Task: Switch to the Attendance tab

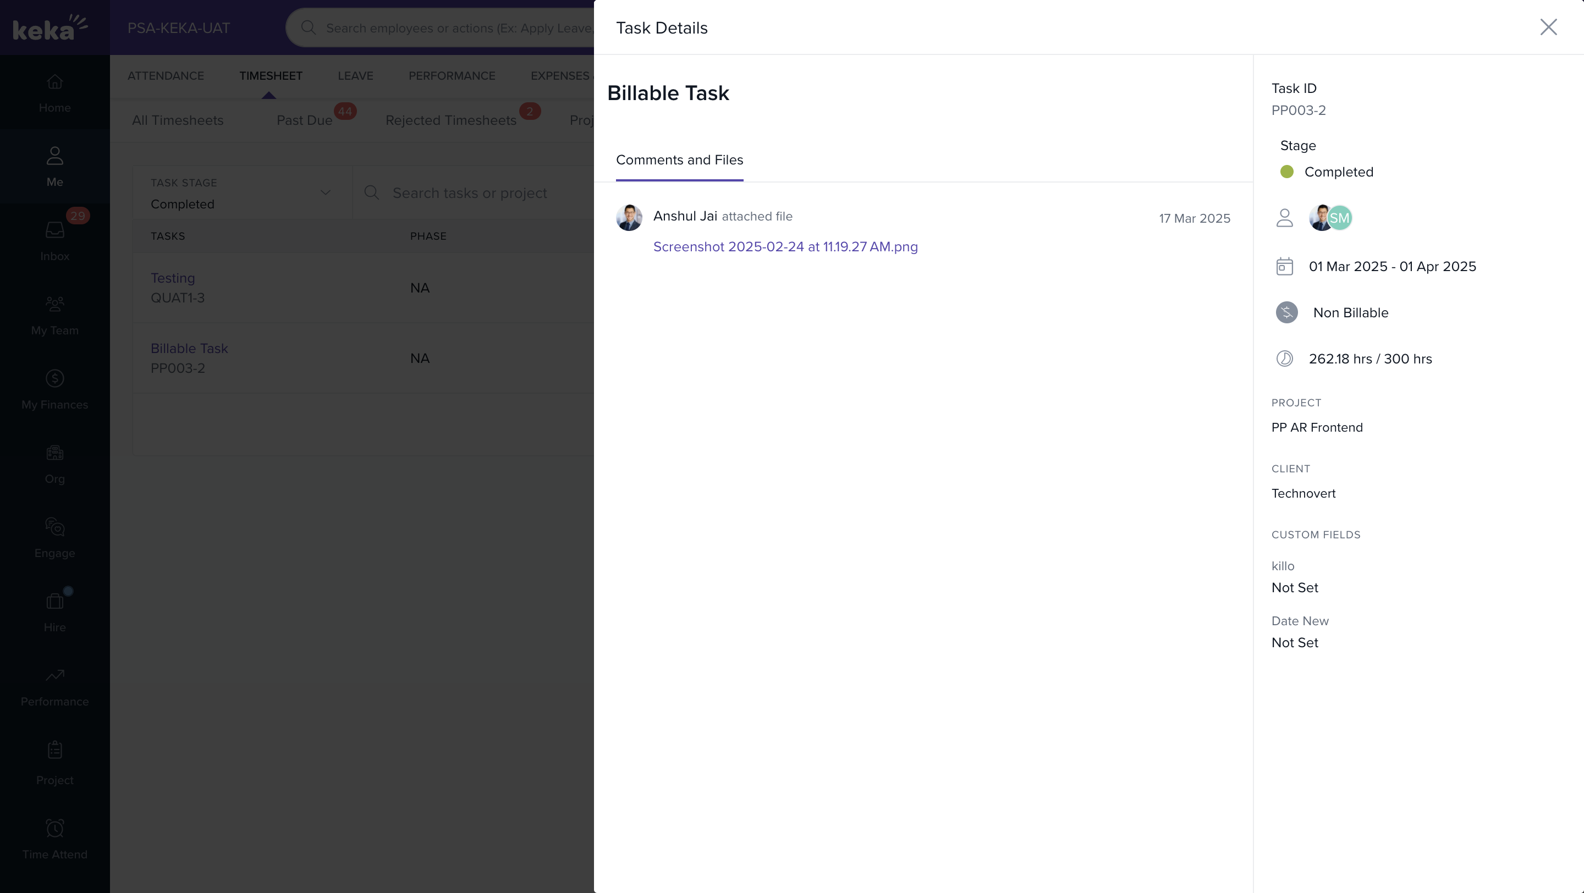Action: click(x=166, y=75)
